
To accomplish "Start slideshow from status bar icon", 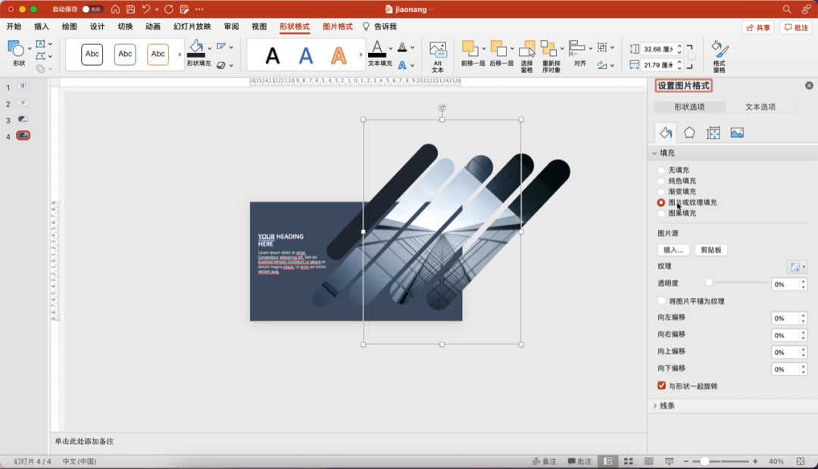I will click(670, 461).
